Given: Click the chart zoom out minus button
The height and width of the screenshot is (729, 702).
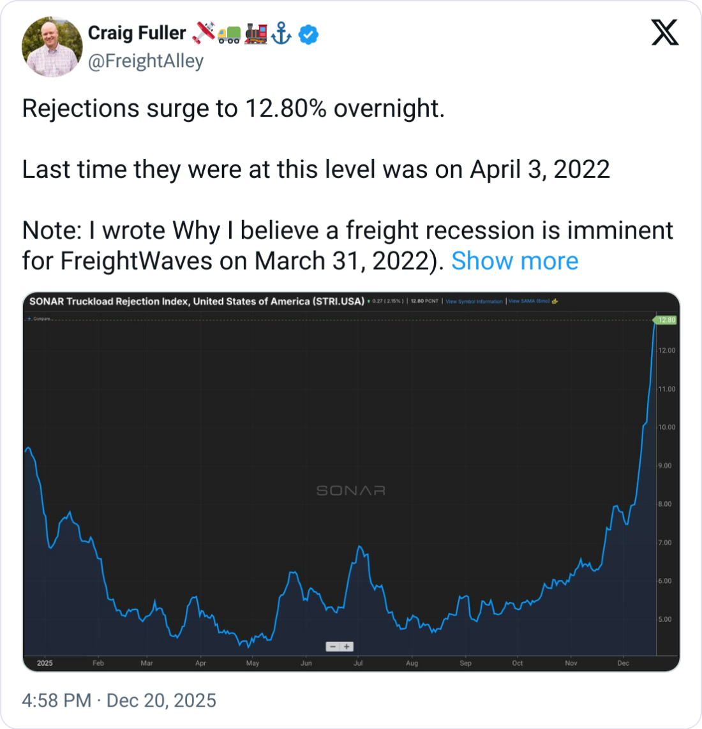Looking at the screenshot, I should click(332, 646).
